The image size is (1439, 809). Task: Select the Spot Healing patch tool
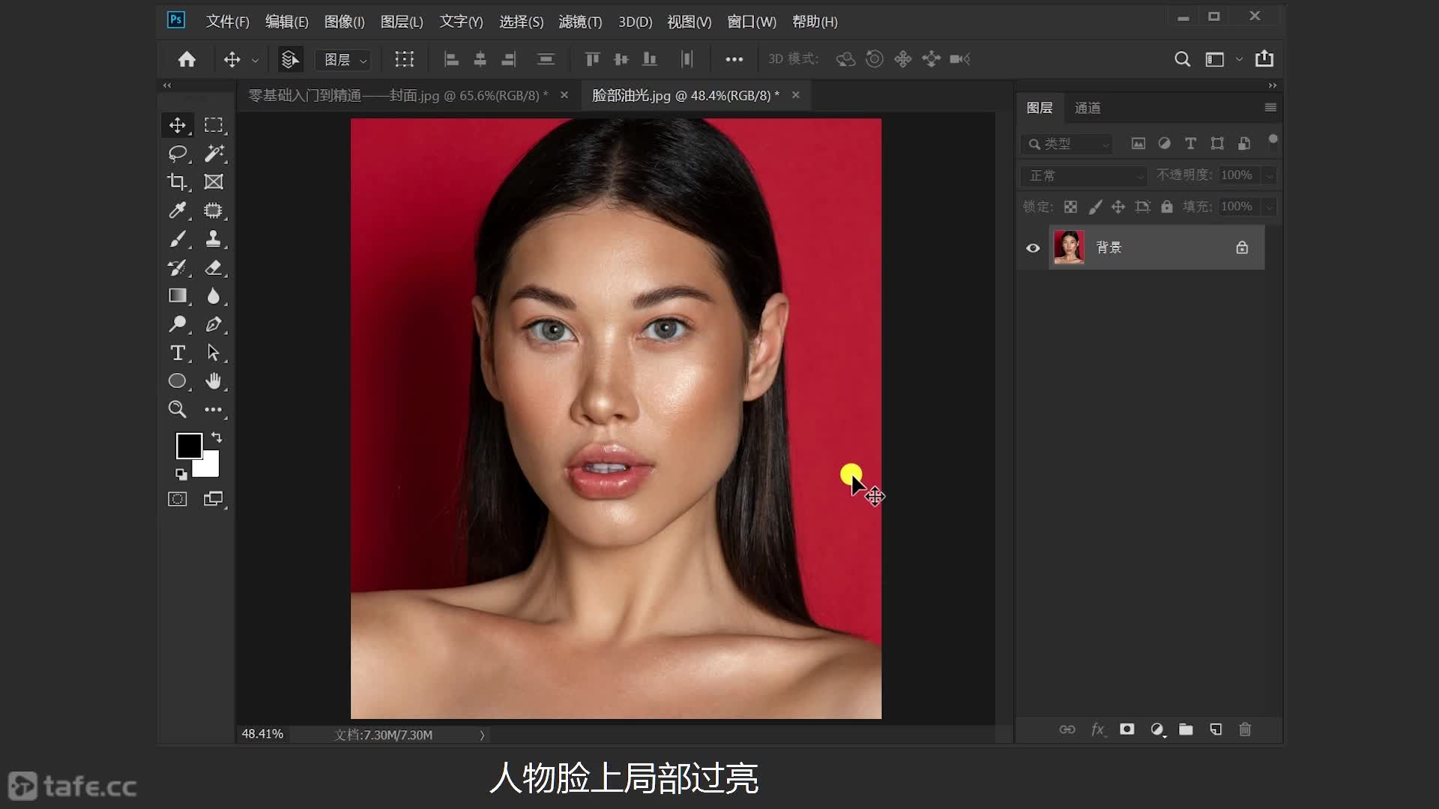[214, 210]
